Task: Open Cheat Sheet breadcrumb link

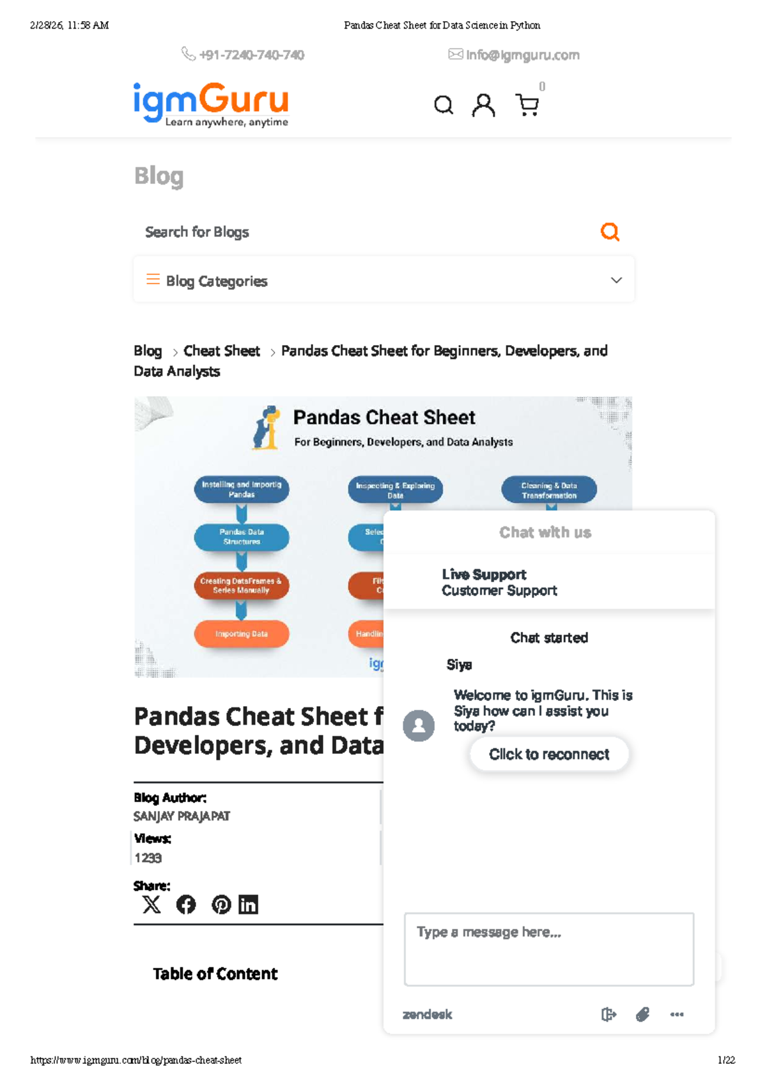Action: pyautogui.click(x=221, y=351)
